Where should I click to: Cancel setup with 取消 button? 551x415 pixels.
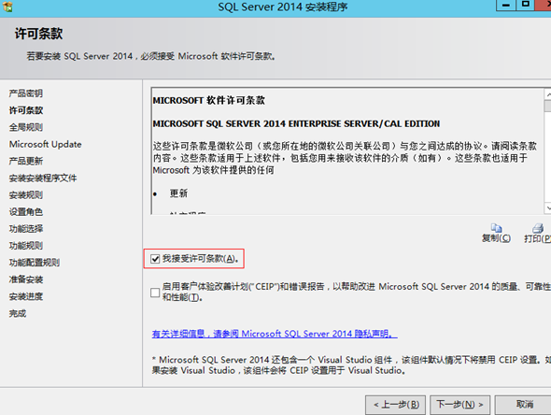click(524, 405)
